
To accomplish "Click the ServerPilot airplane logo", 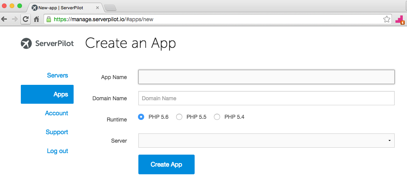I will coord(26,43).
